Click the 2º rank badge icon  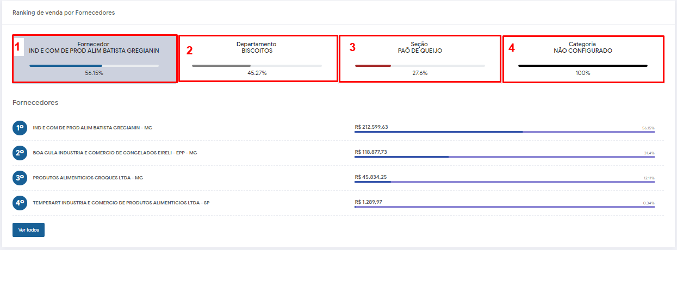point(20,153)
